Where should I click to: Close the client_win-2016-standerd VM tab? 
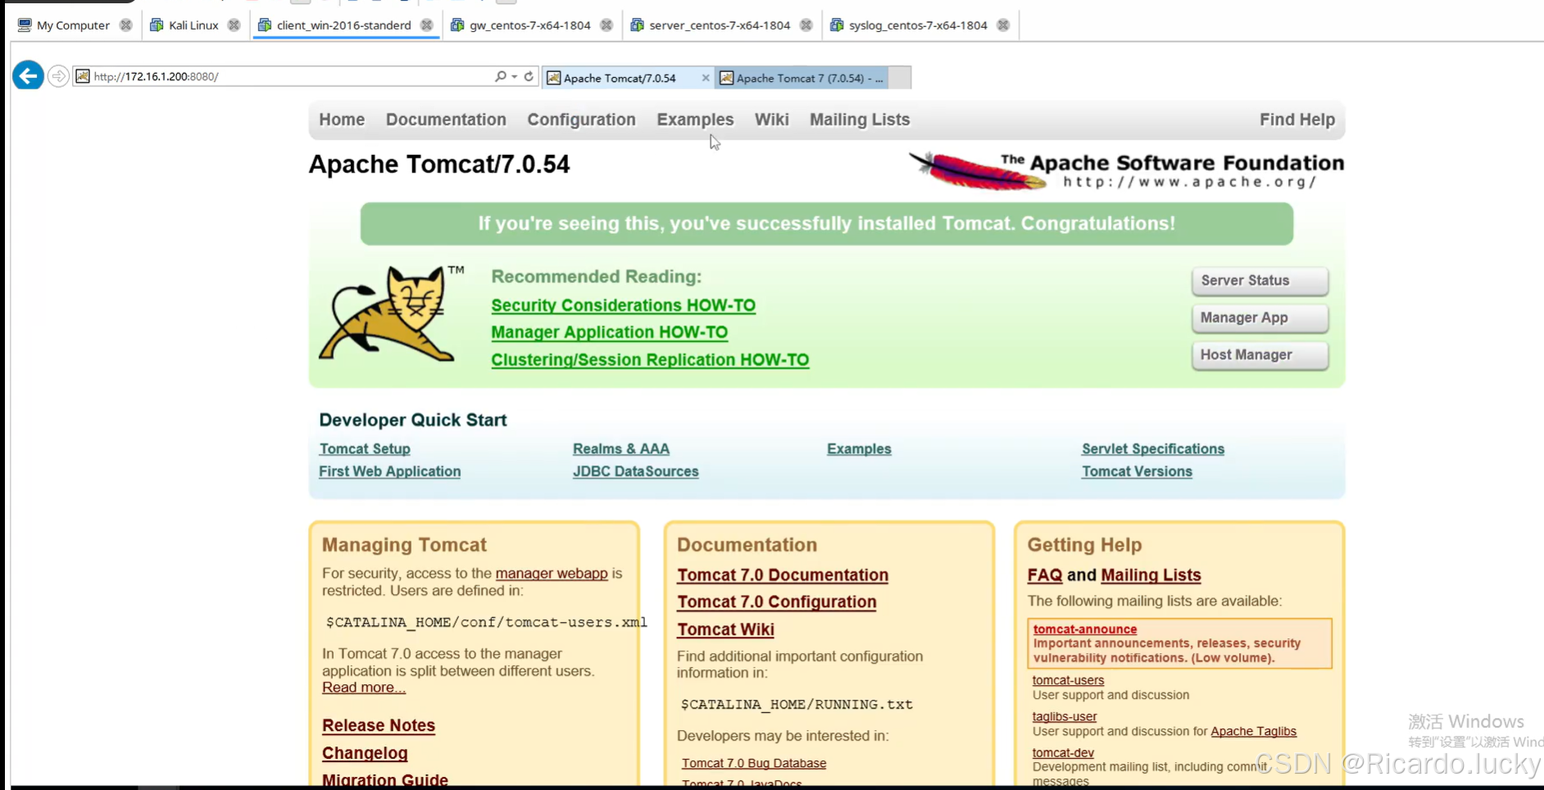point(427,25)
